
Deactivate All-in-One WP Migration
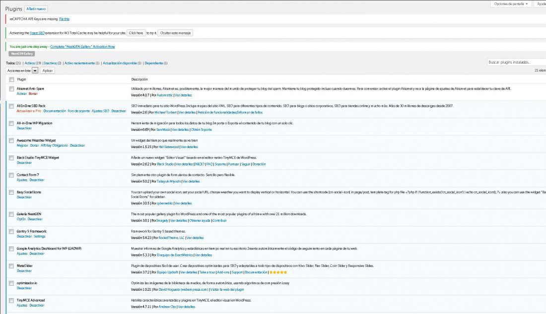pos(24,128)
